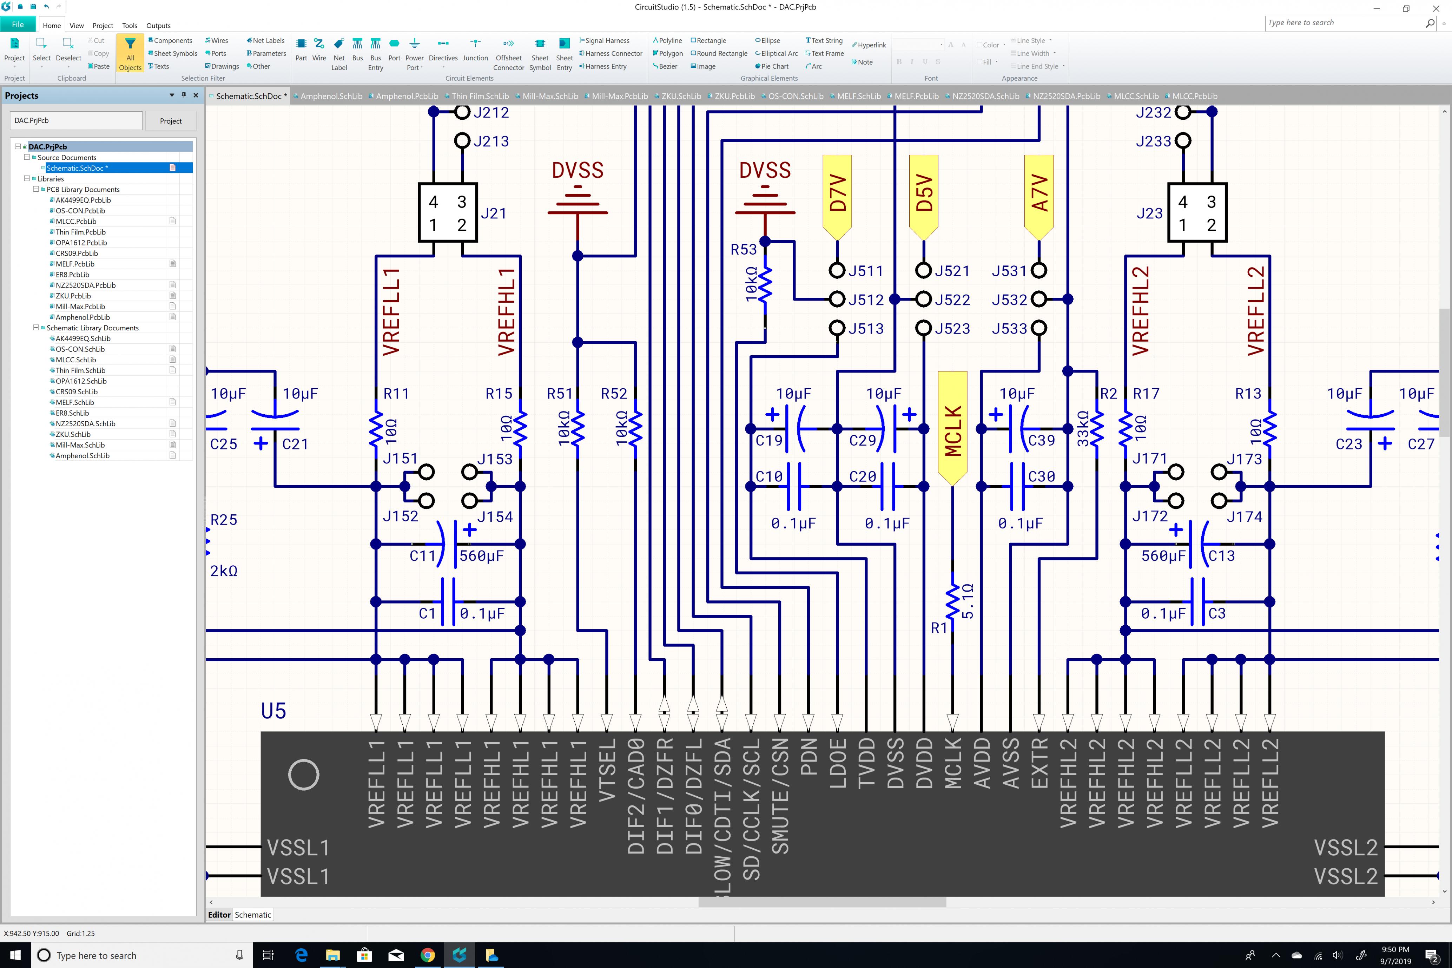
Task: Select the OPA1612.SchLib tree item
Action: (80, 381)
